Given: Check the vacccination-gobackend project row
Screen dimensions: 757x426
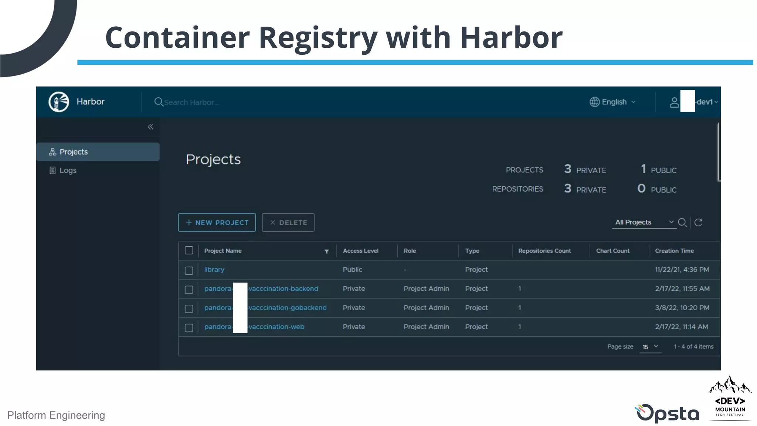Looking at the screenshot, I should pos(189,309).
